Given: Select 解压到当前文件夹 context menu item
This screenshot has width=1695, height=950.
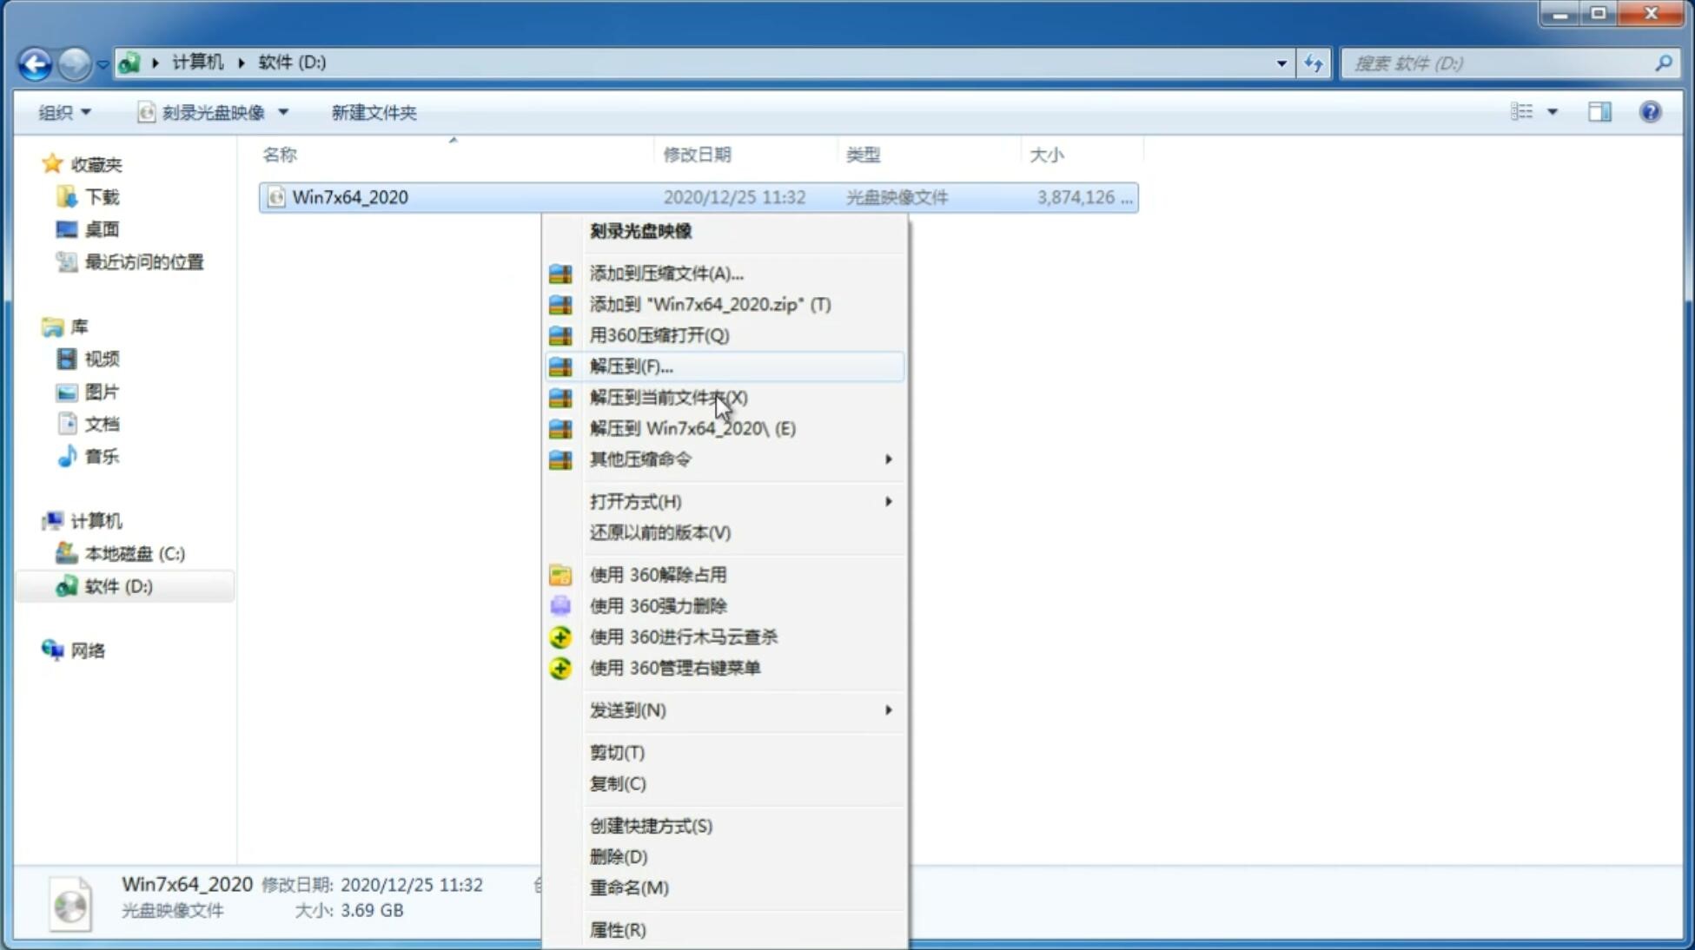Looking at the screenshot, I should pos(668,397).
